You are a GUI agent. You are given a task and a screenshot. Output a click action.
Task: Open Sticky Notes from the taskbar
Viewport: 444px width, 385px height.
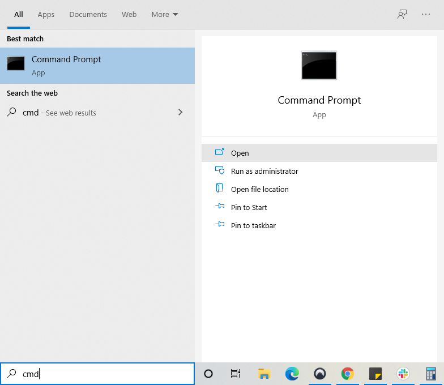pyautogui.click(x=375, y=374)
